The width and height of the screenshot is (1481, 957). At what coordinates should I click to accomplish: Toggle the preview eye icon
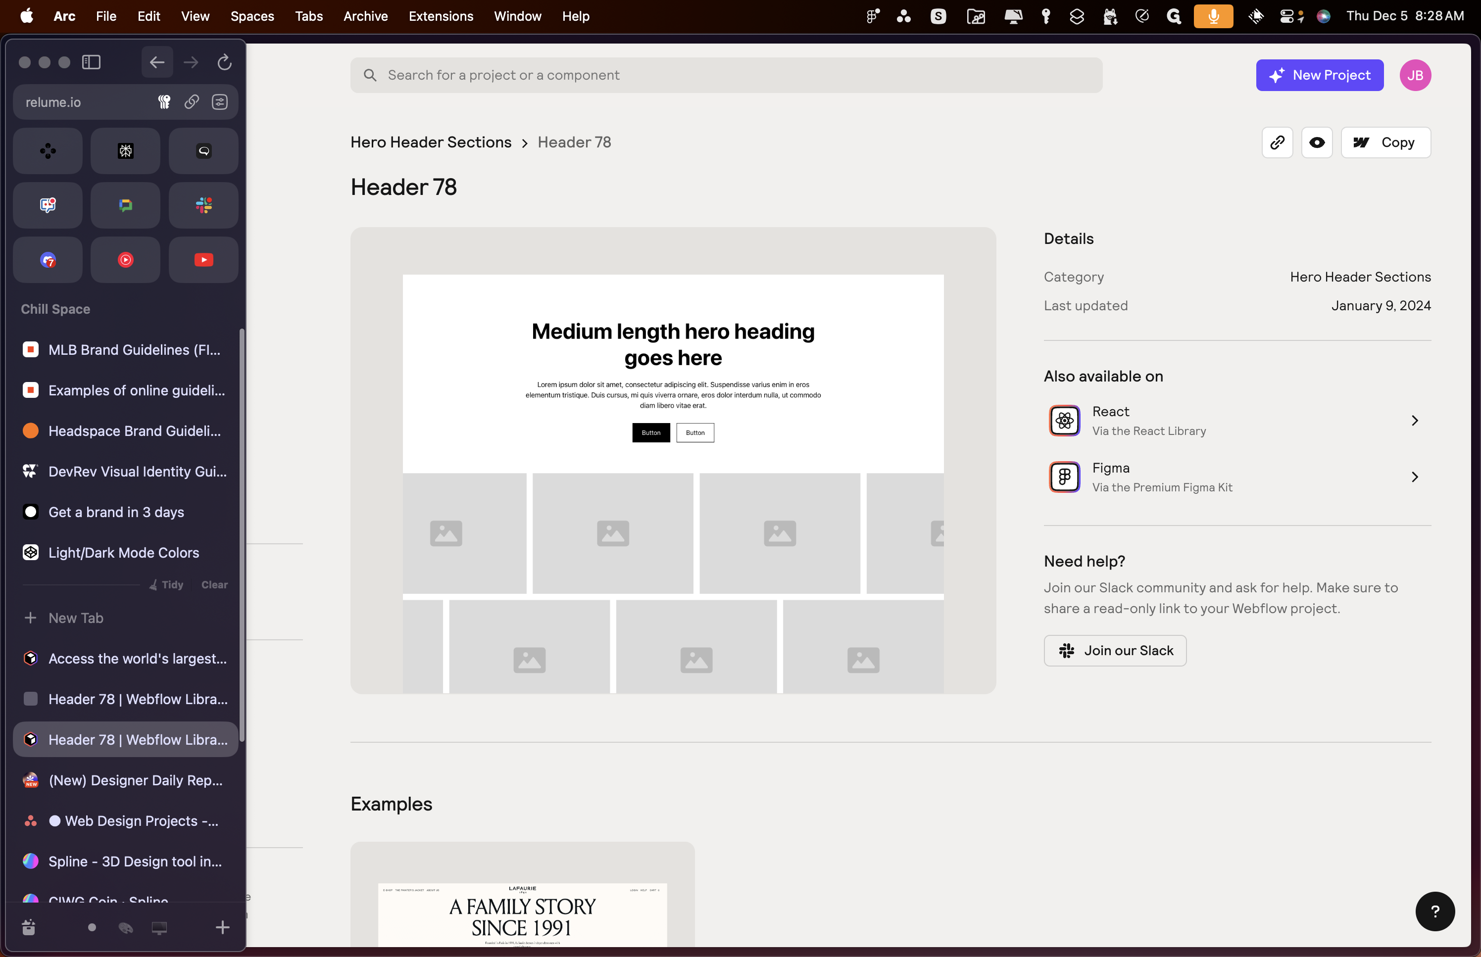(x=1317, y=143)
